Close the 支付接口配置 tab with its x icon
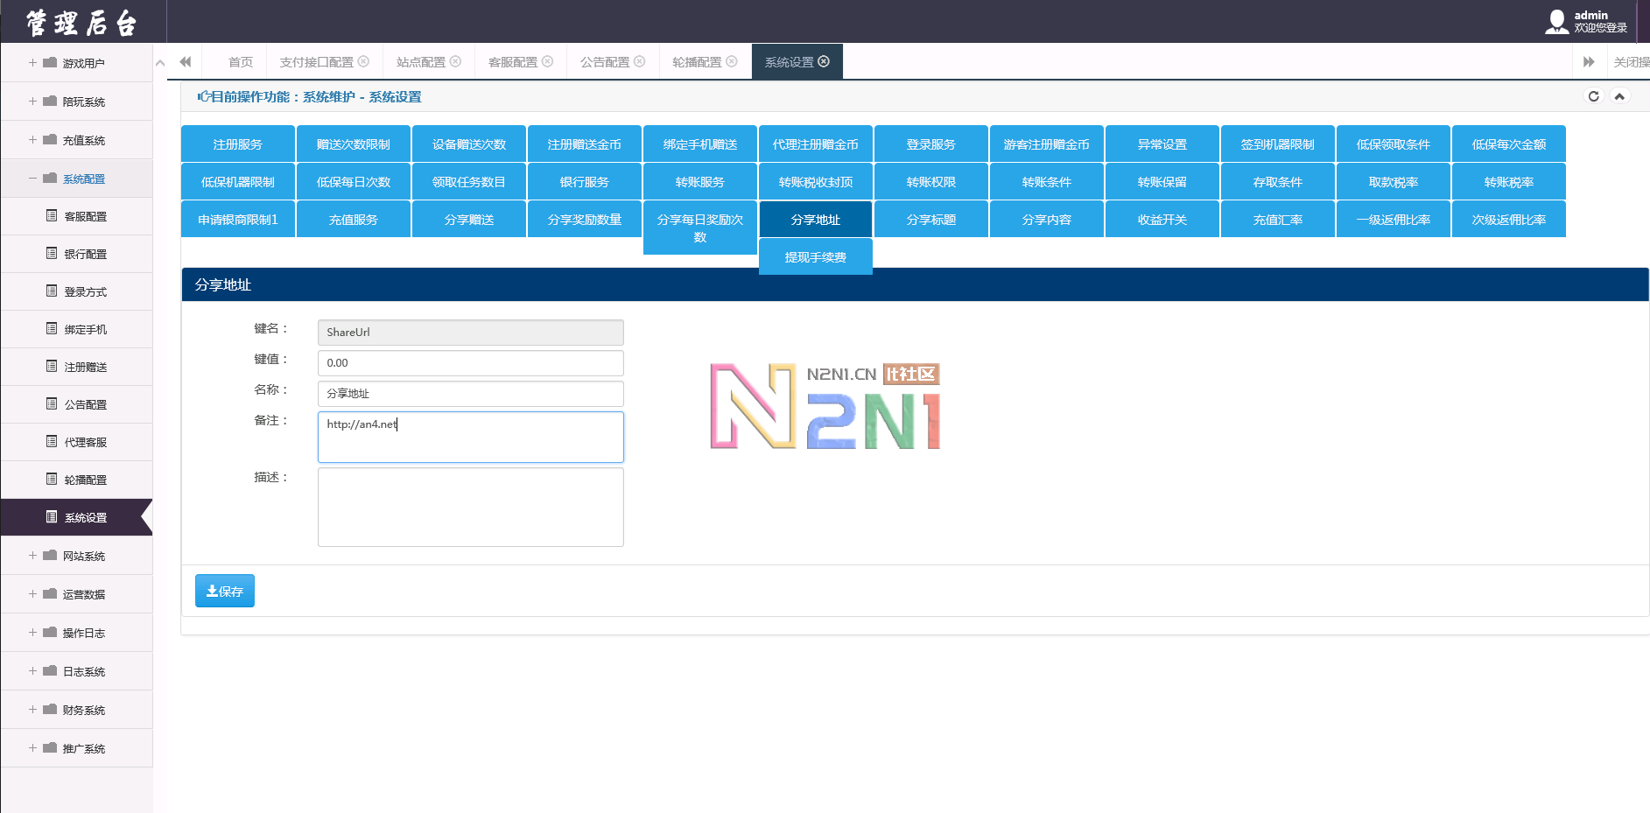 click(x=363, y=61)
